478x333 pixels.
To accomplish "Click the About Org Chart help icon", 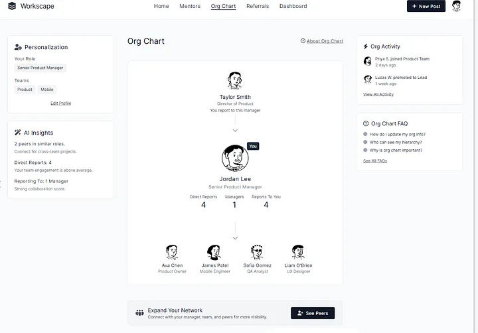I will click(x=303, y=41).
